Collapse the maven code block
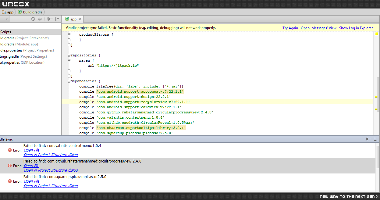The height and width of the screenshot is (200, 380). coord(69,61)
